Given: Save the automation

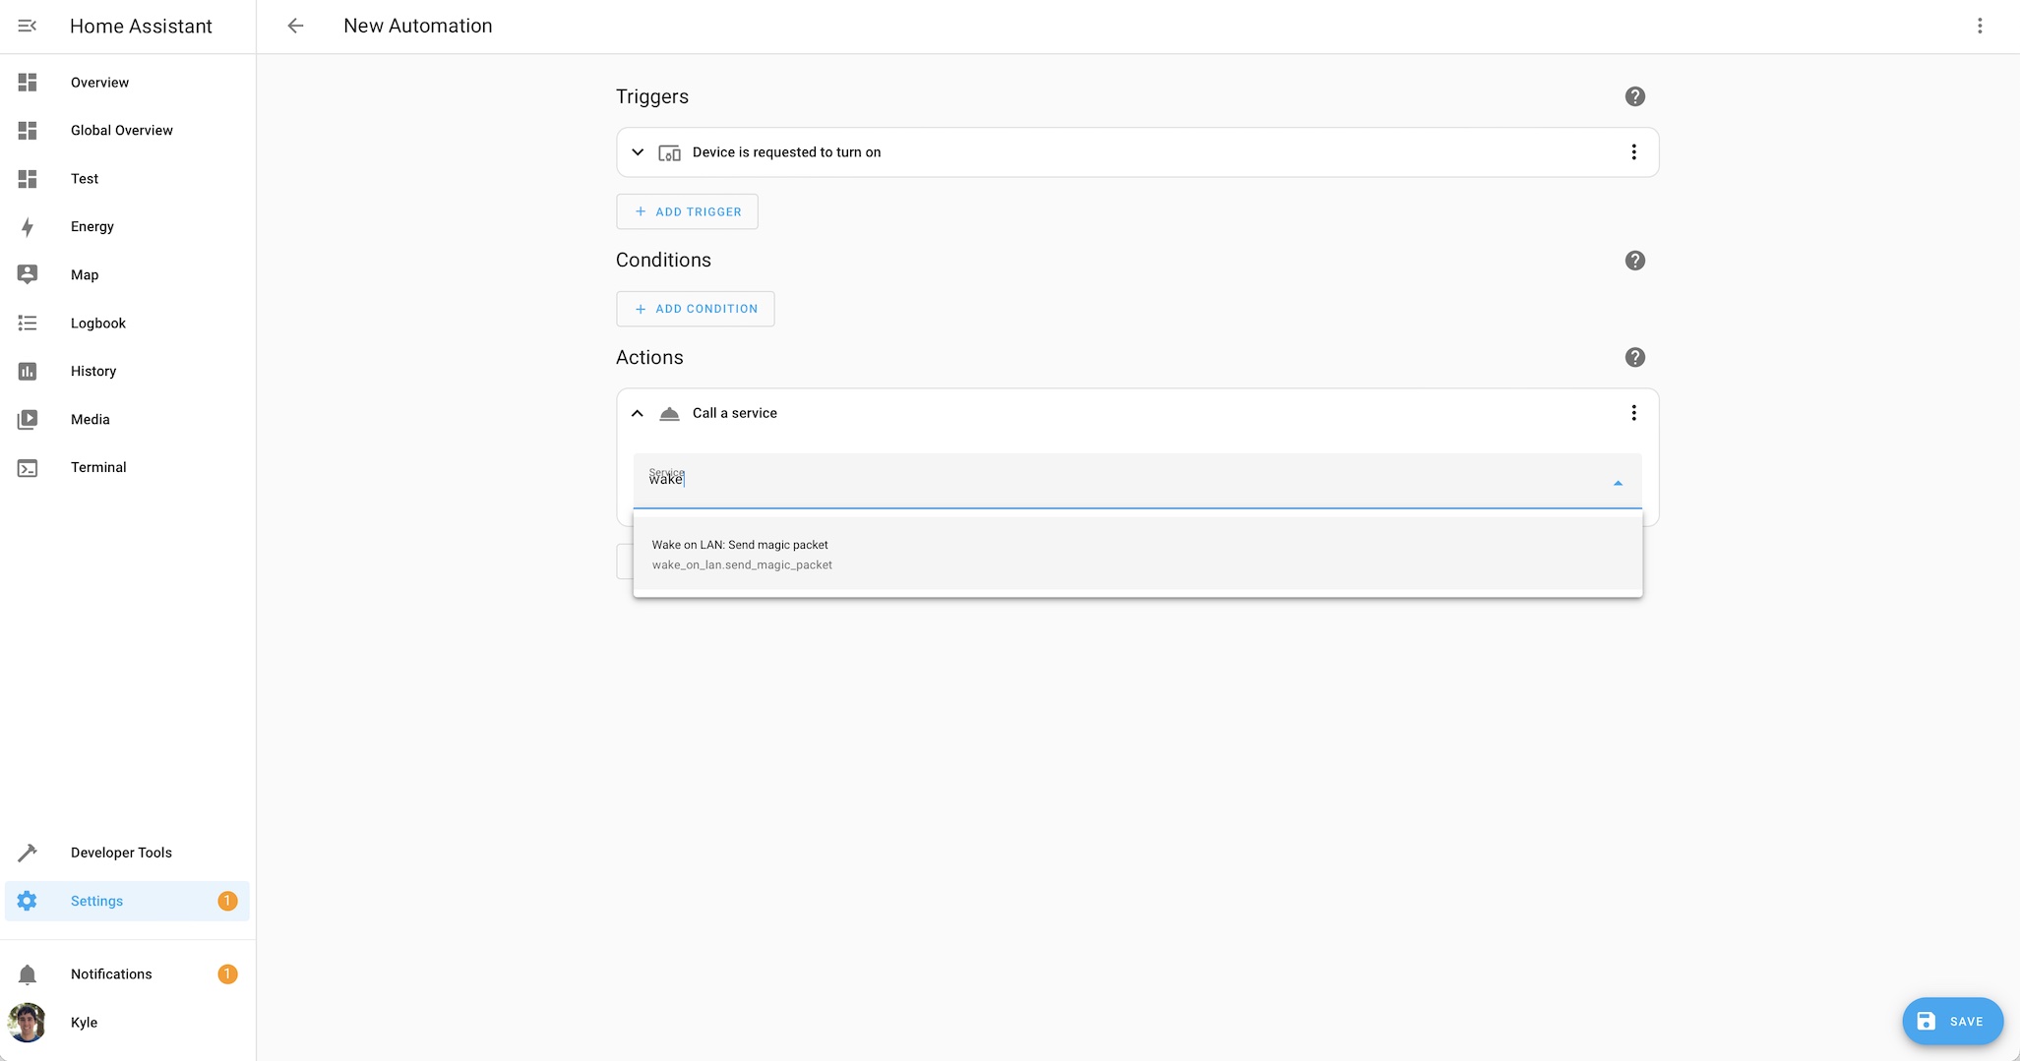Looking at the screenshot, I should tap(1952, 1022).
